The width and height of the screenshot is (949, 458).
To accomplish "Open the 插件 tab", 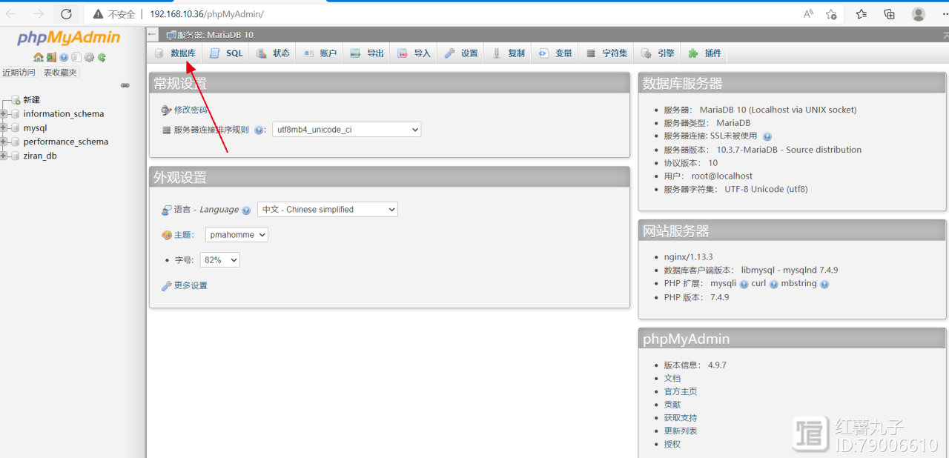I will (x=704, y=53).
